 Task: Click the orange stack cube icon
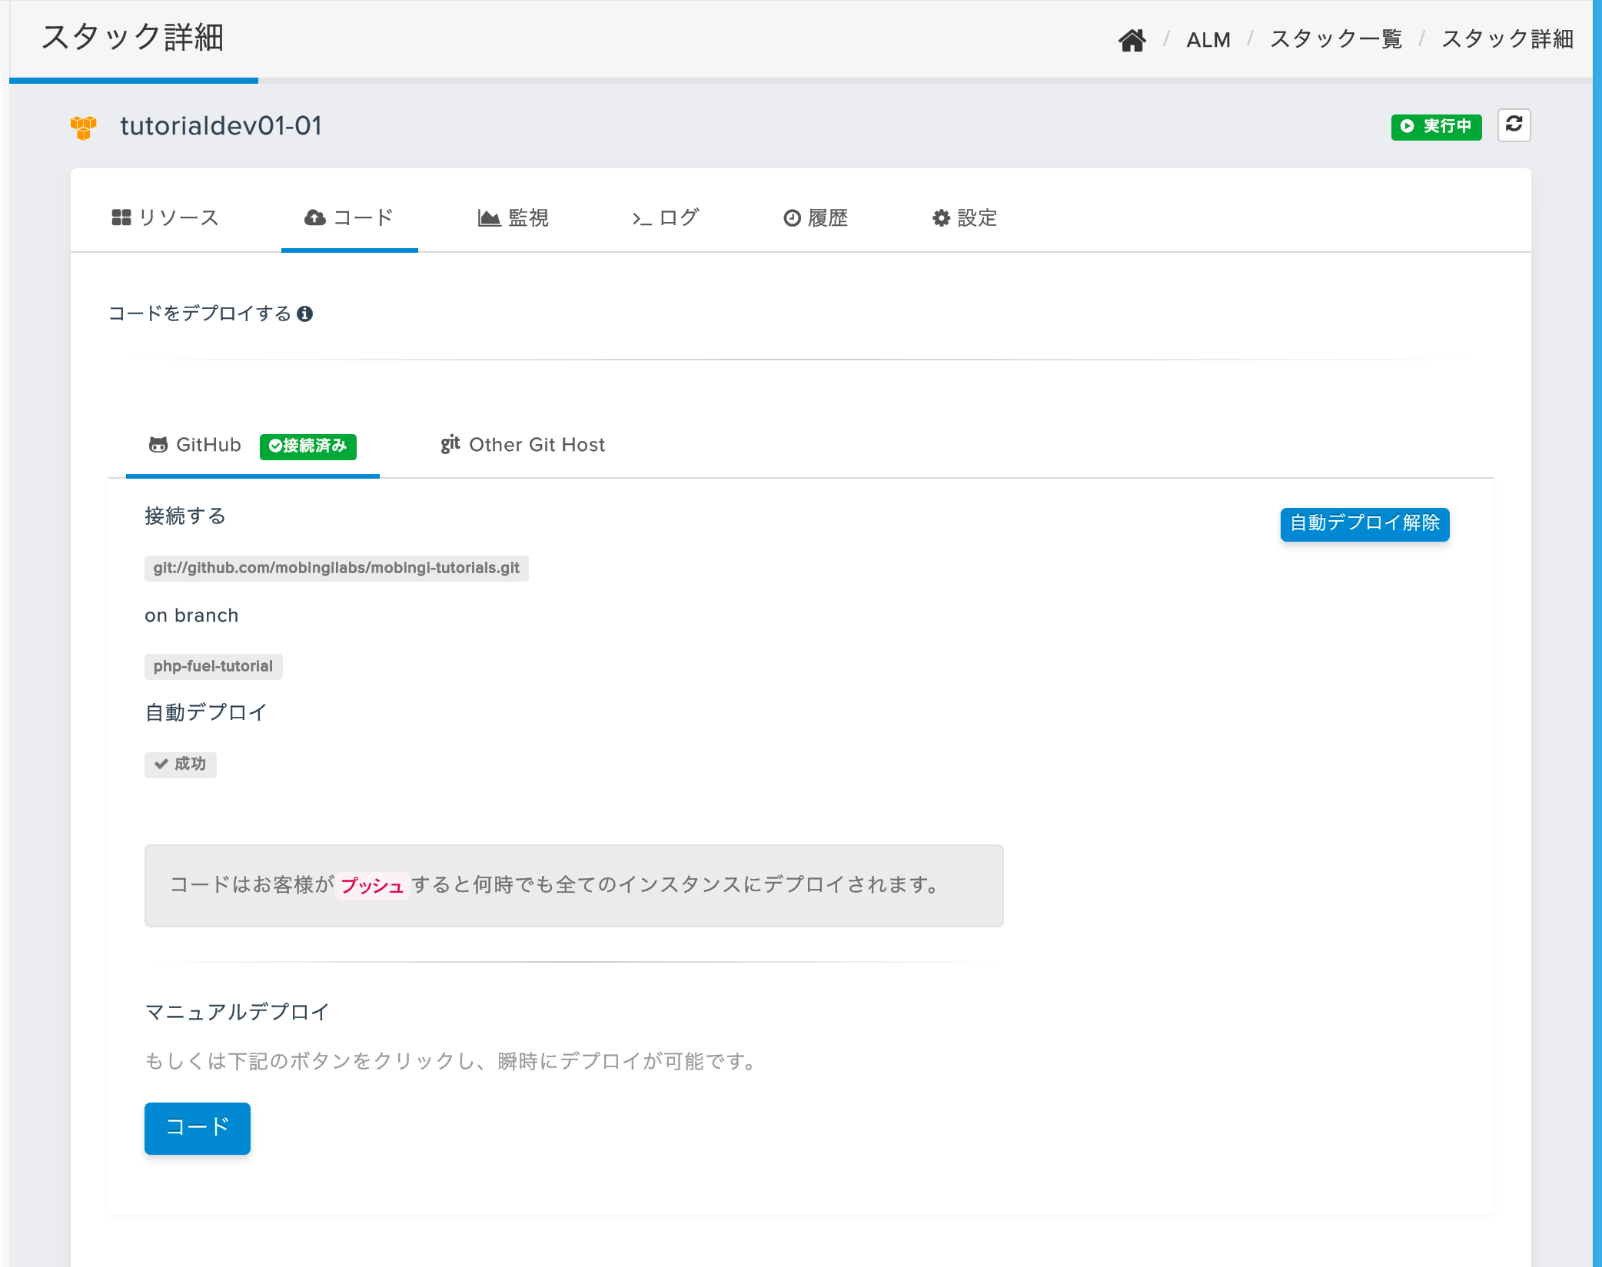pyautogui.click(x=84, y=127)
